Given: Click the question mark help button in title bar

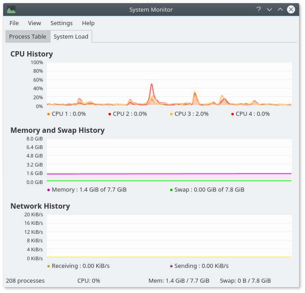Looking at the screenshot, I should point(259,9).
